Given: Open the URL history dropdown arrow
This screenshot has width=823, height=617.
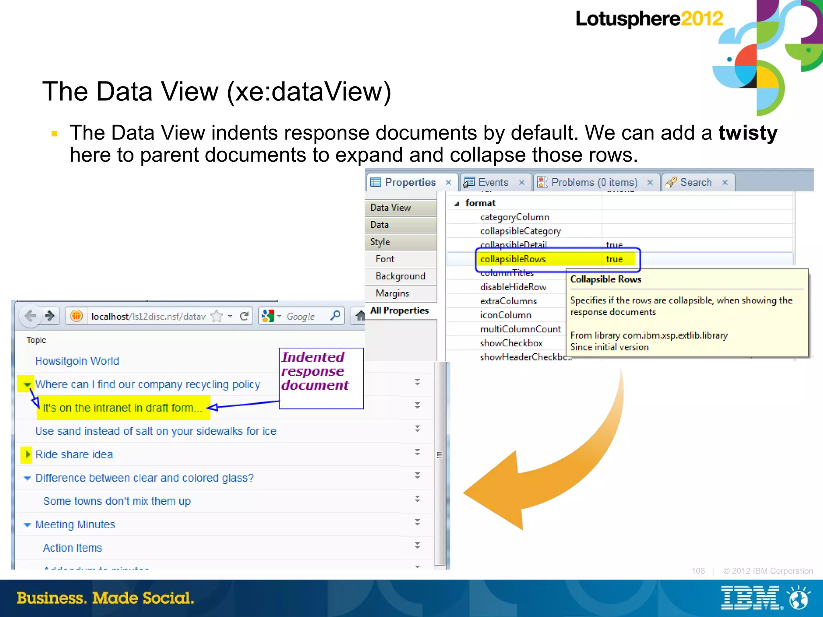Looking at the screenshot, I should pyautogui.click(x=230, y=316).
